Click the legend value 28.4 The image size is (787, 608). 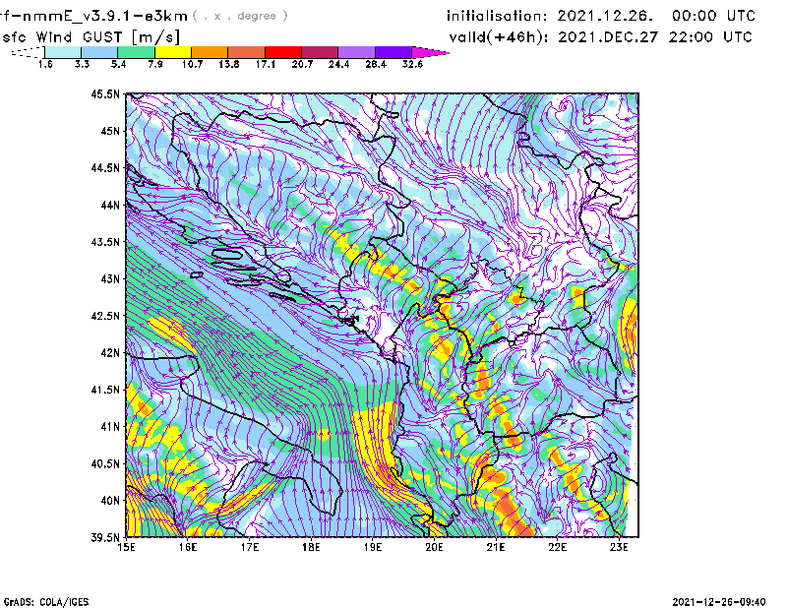point(376,64)
